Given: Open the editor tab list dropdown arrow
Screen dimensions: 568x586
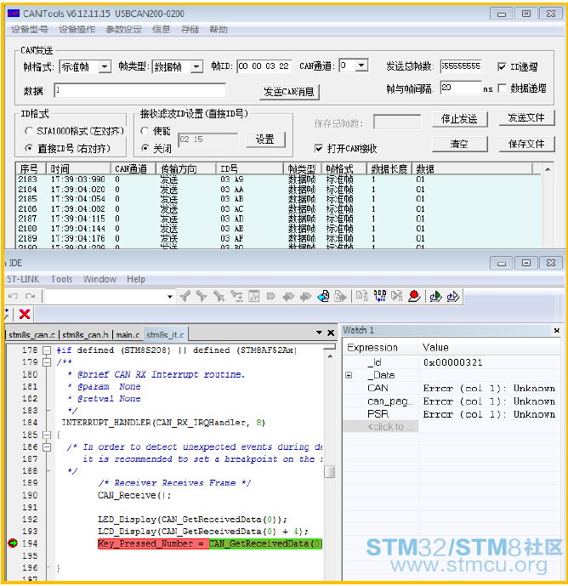Looking at the screenshot, I should pos(319,333).
